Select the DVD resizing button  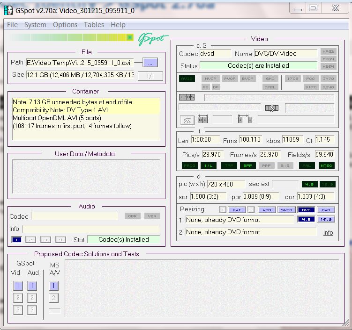[x=306, y=210]
